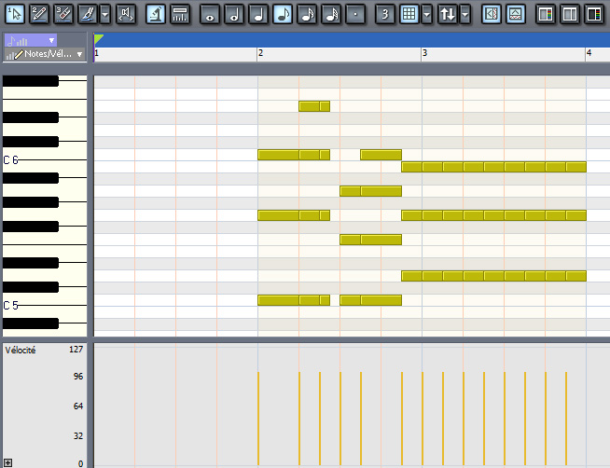Image resolution: width=610 pixels, height=468 pixels.
Task: Choose quarter note duration
Action: click(x=258, y=14)
